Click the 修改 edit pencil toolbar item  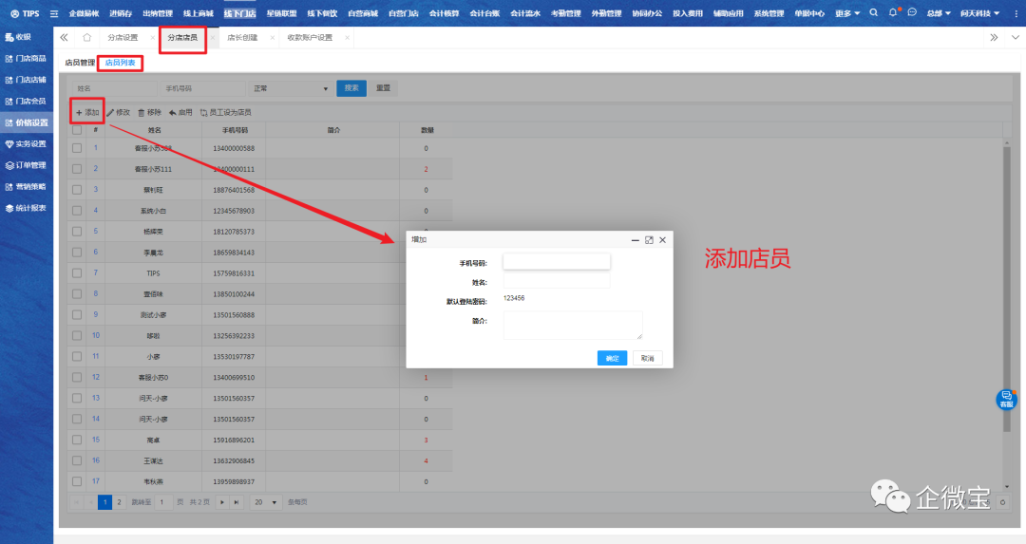click(119, 112)
